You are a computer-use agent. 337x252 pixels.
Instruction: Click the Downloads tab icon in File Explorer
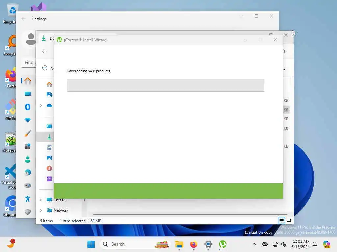[x=44, y=38]
